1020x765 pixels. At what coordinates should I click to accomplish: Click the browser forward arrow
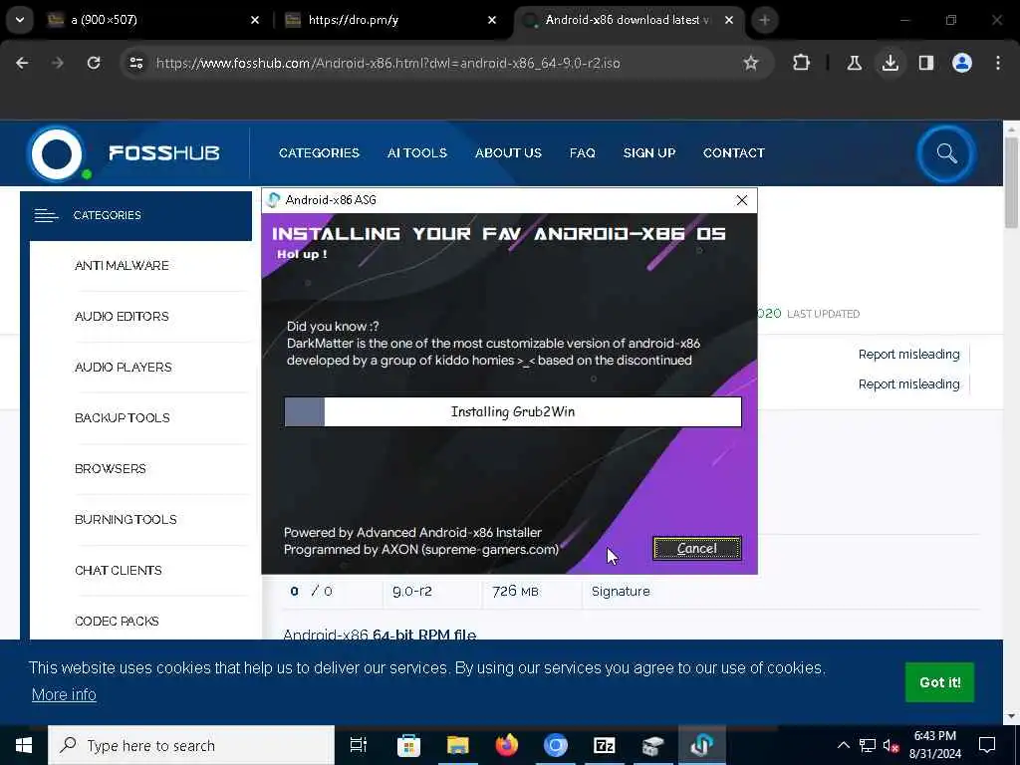point(57,63)
